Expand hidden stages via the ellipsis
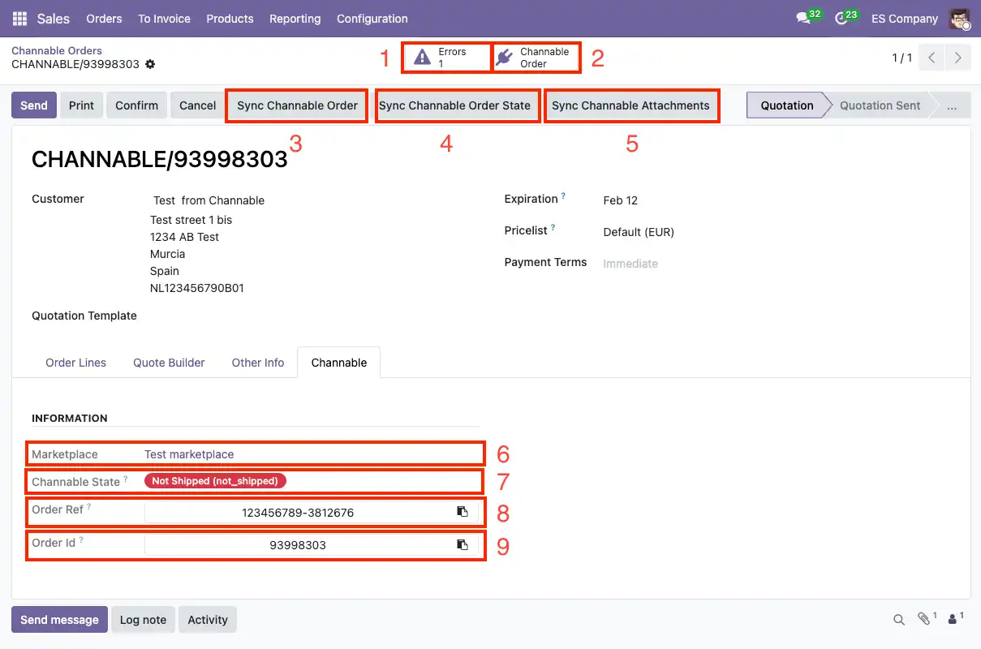Viewport: 981px width, 649px height. coord(951,105)
